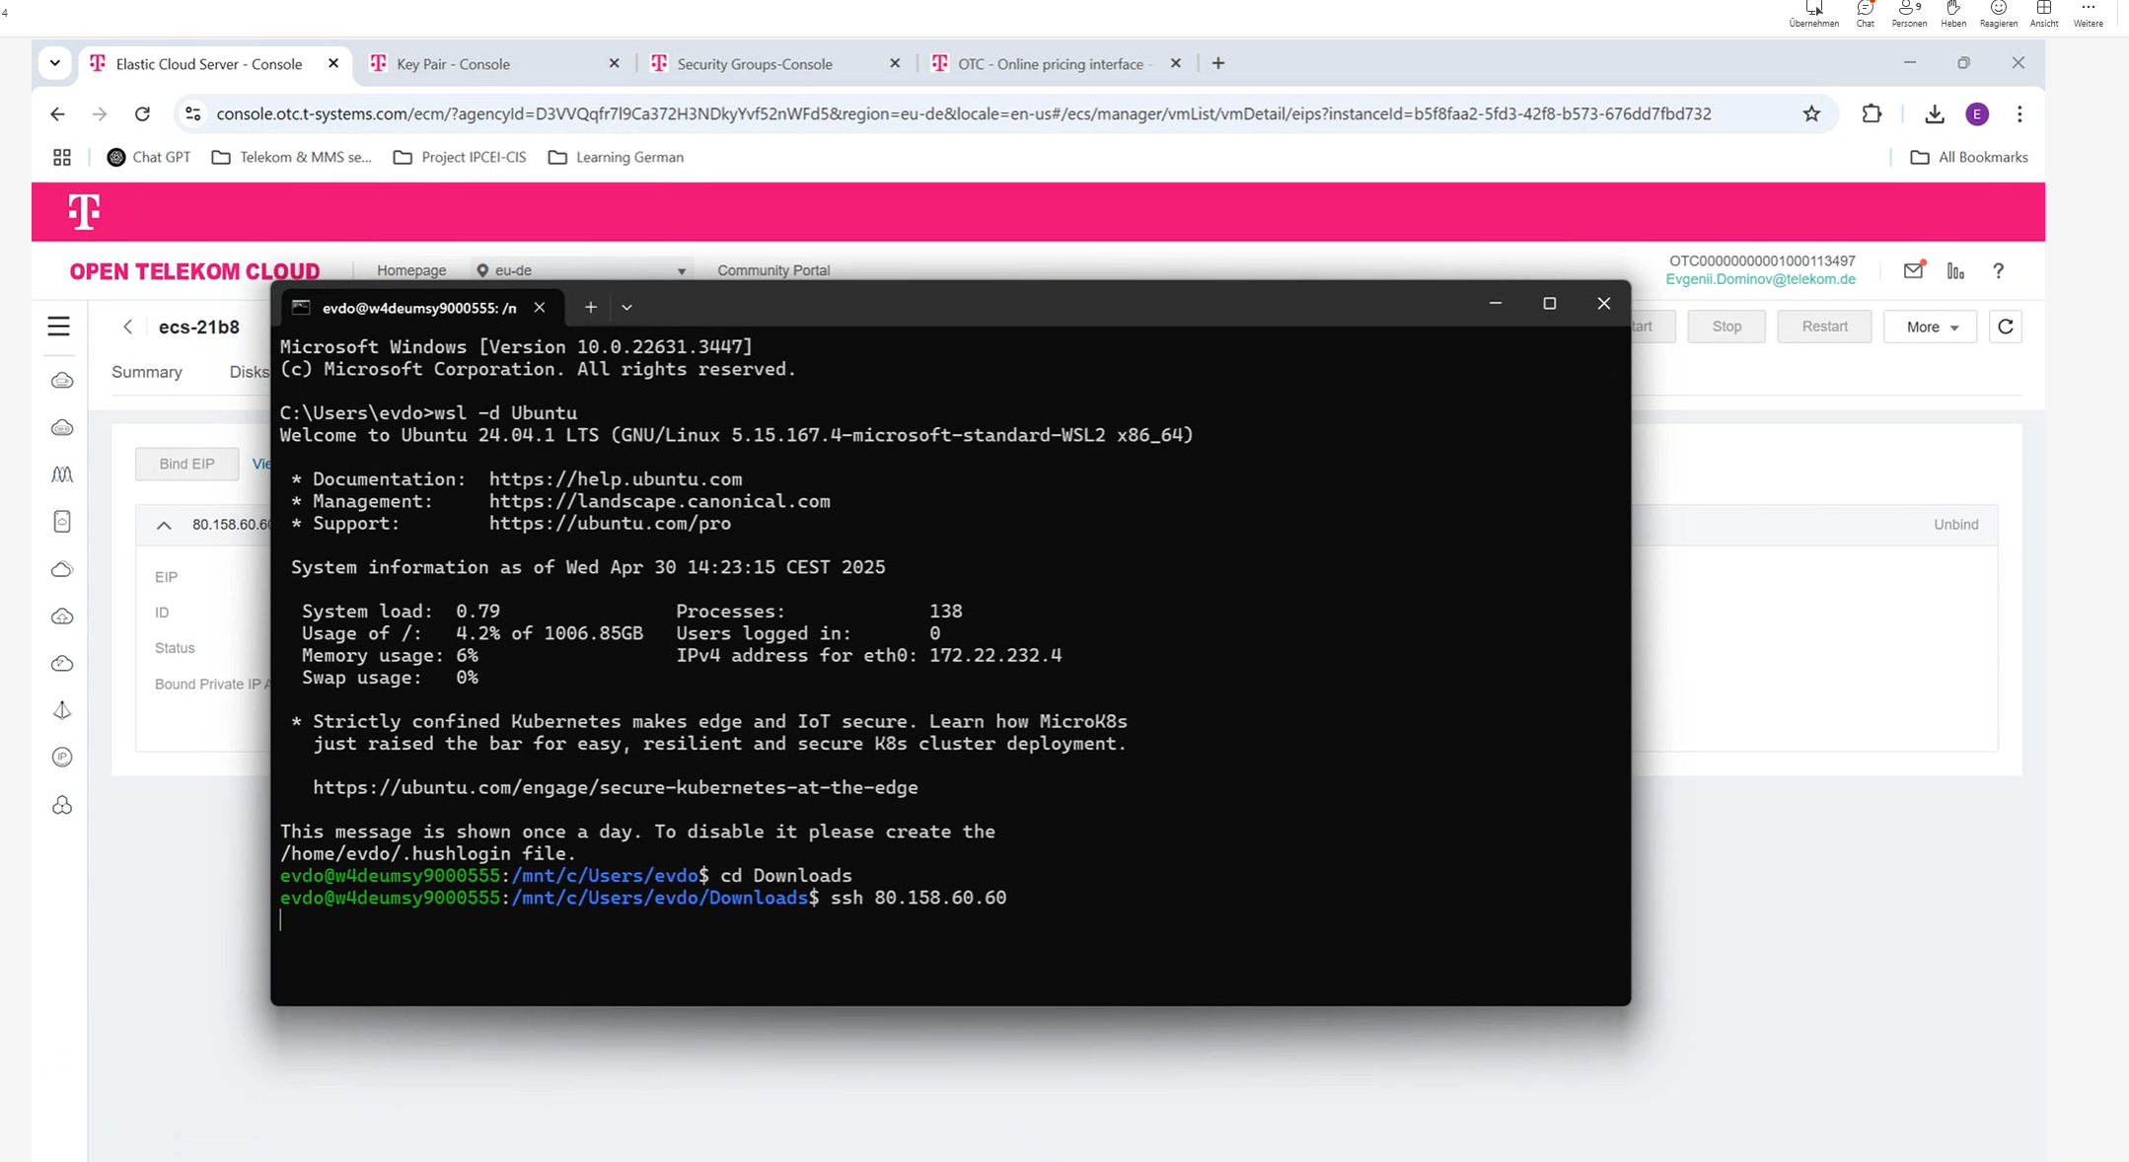
Task: Reload the browser page
Action: coord(142,114)
